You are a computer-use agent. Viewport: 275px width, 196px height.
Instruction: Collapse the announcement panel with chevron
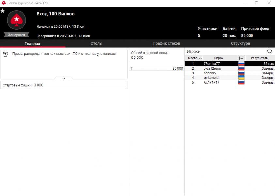pyautogui.click(x=64, y=78)
